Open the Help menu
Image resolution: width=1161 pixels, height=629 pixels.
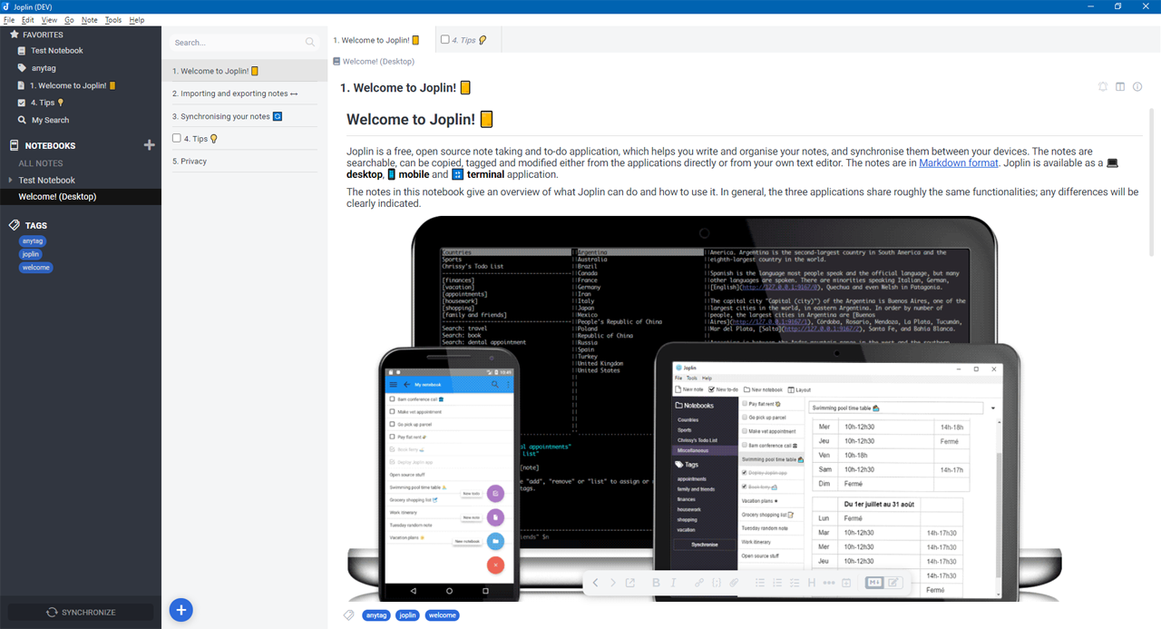click(x=137, y=20)
